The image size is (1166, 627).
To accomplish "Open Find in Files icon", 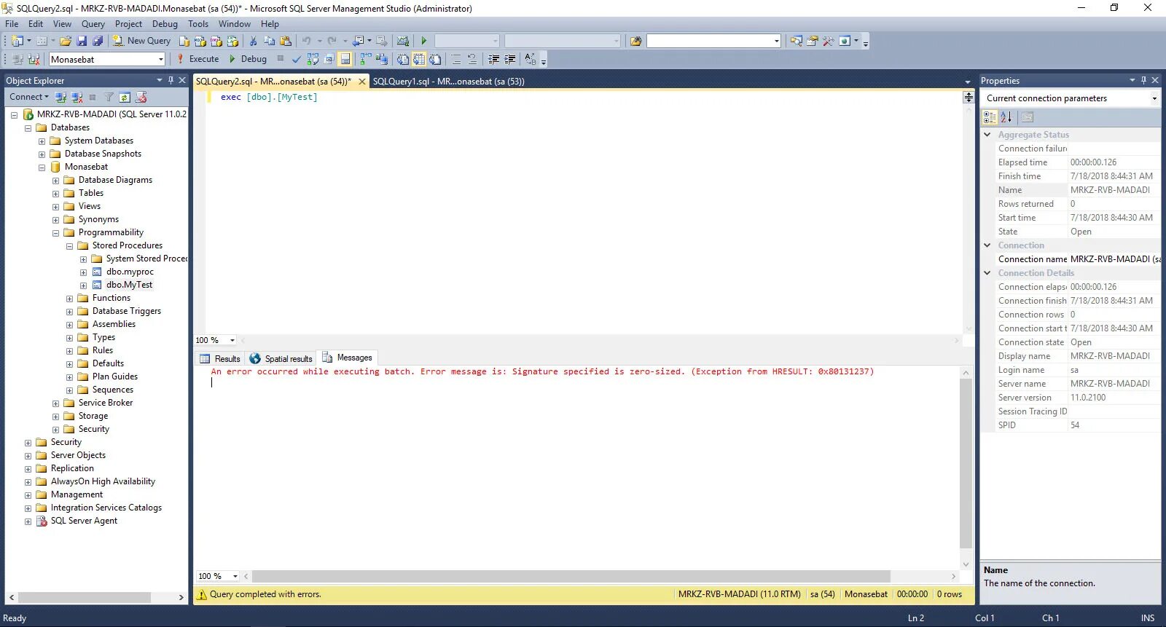I will tap(635, 41).
